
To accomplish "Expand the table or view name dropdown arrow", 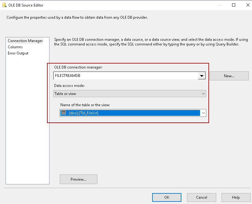I will (x=203, y=113).
